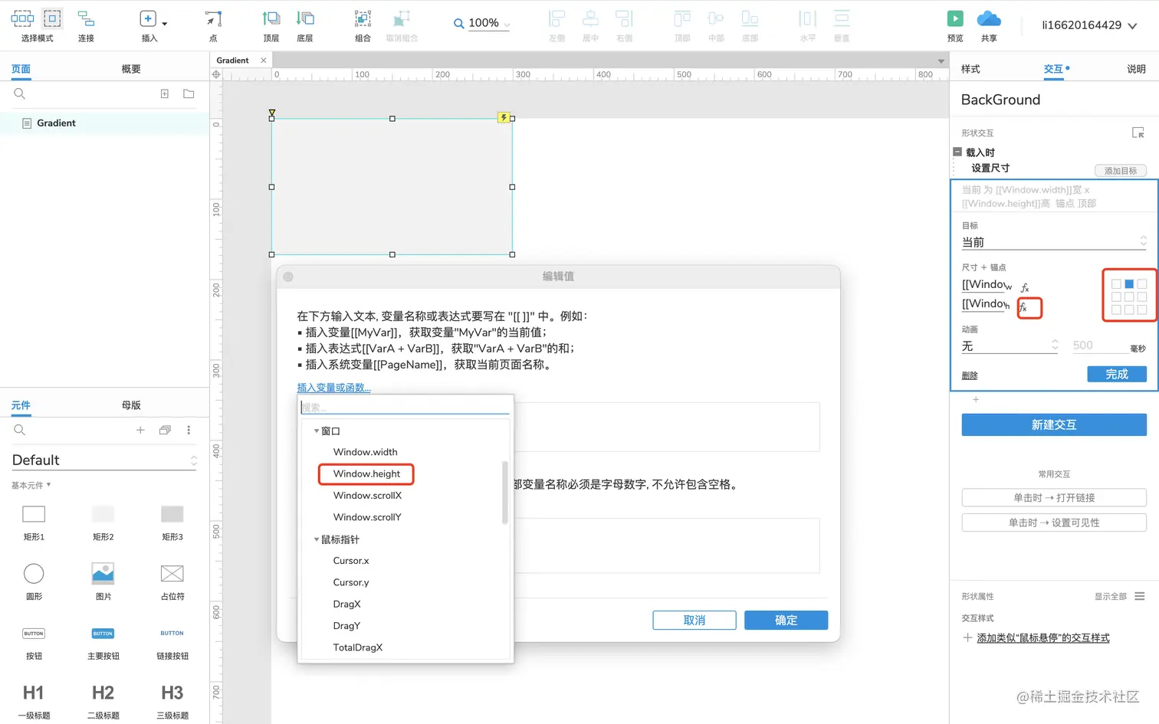Image resolution: width=1159 pixels, height=724 pixels.
Task: Align center using the 居中 icon
Action: point(590,18)
